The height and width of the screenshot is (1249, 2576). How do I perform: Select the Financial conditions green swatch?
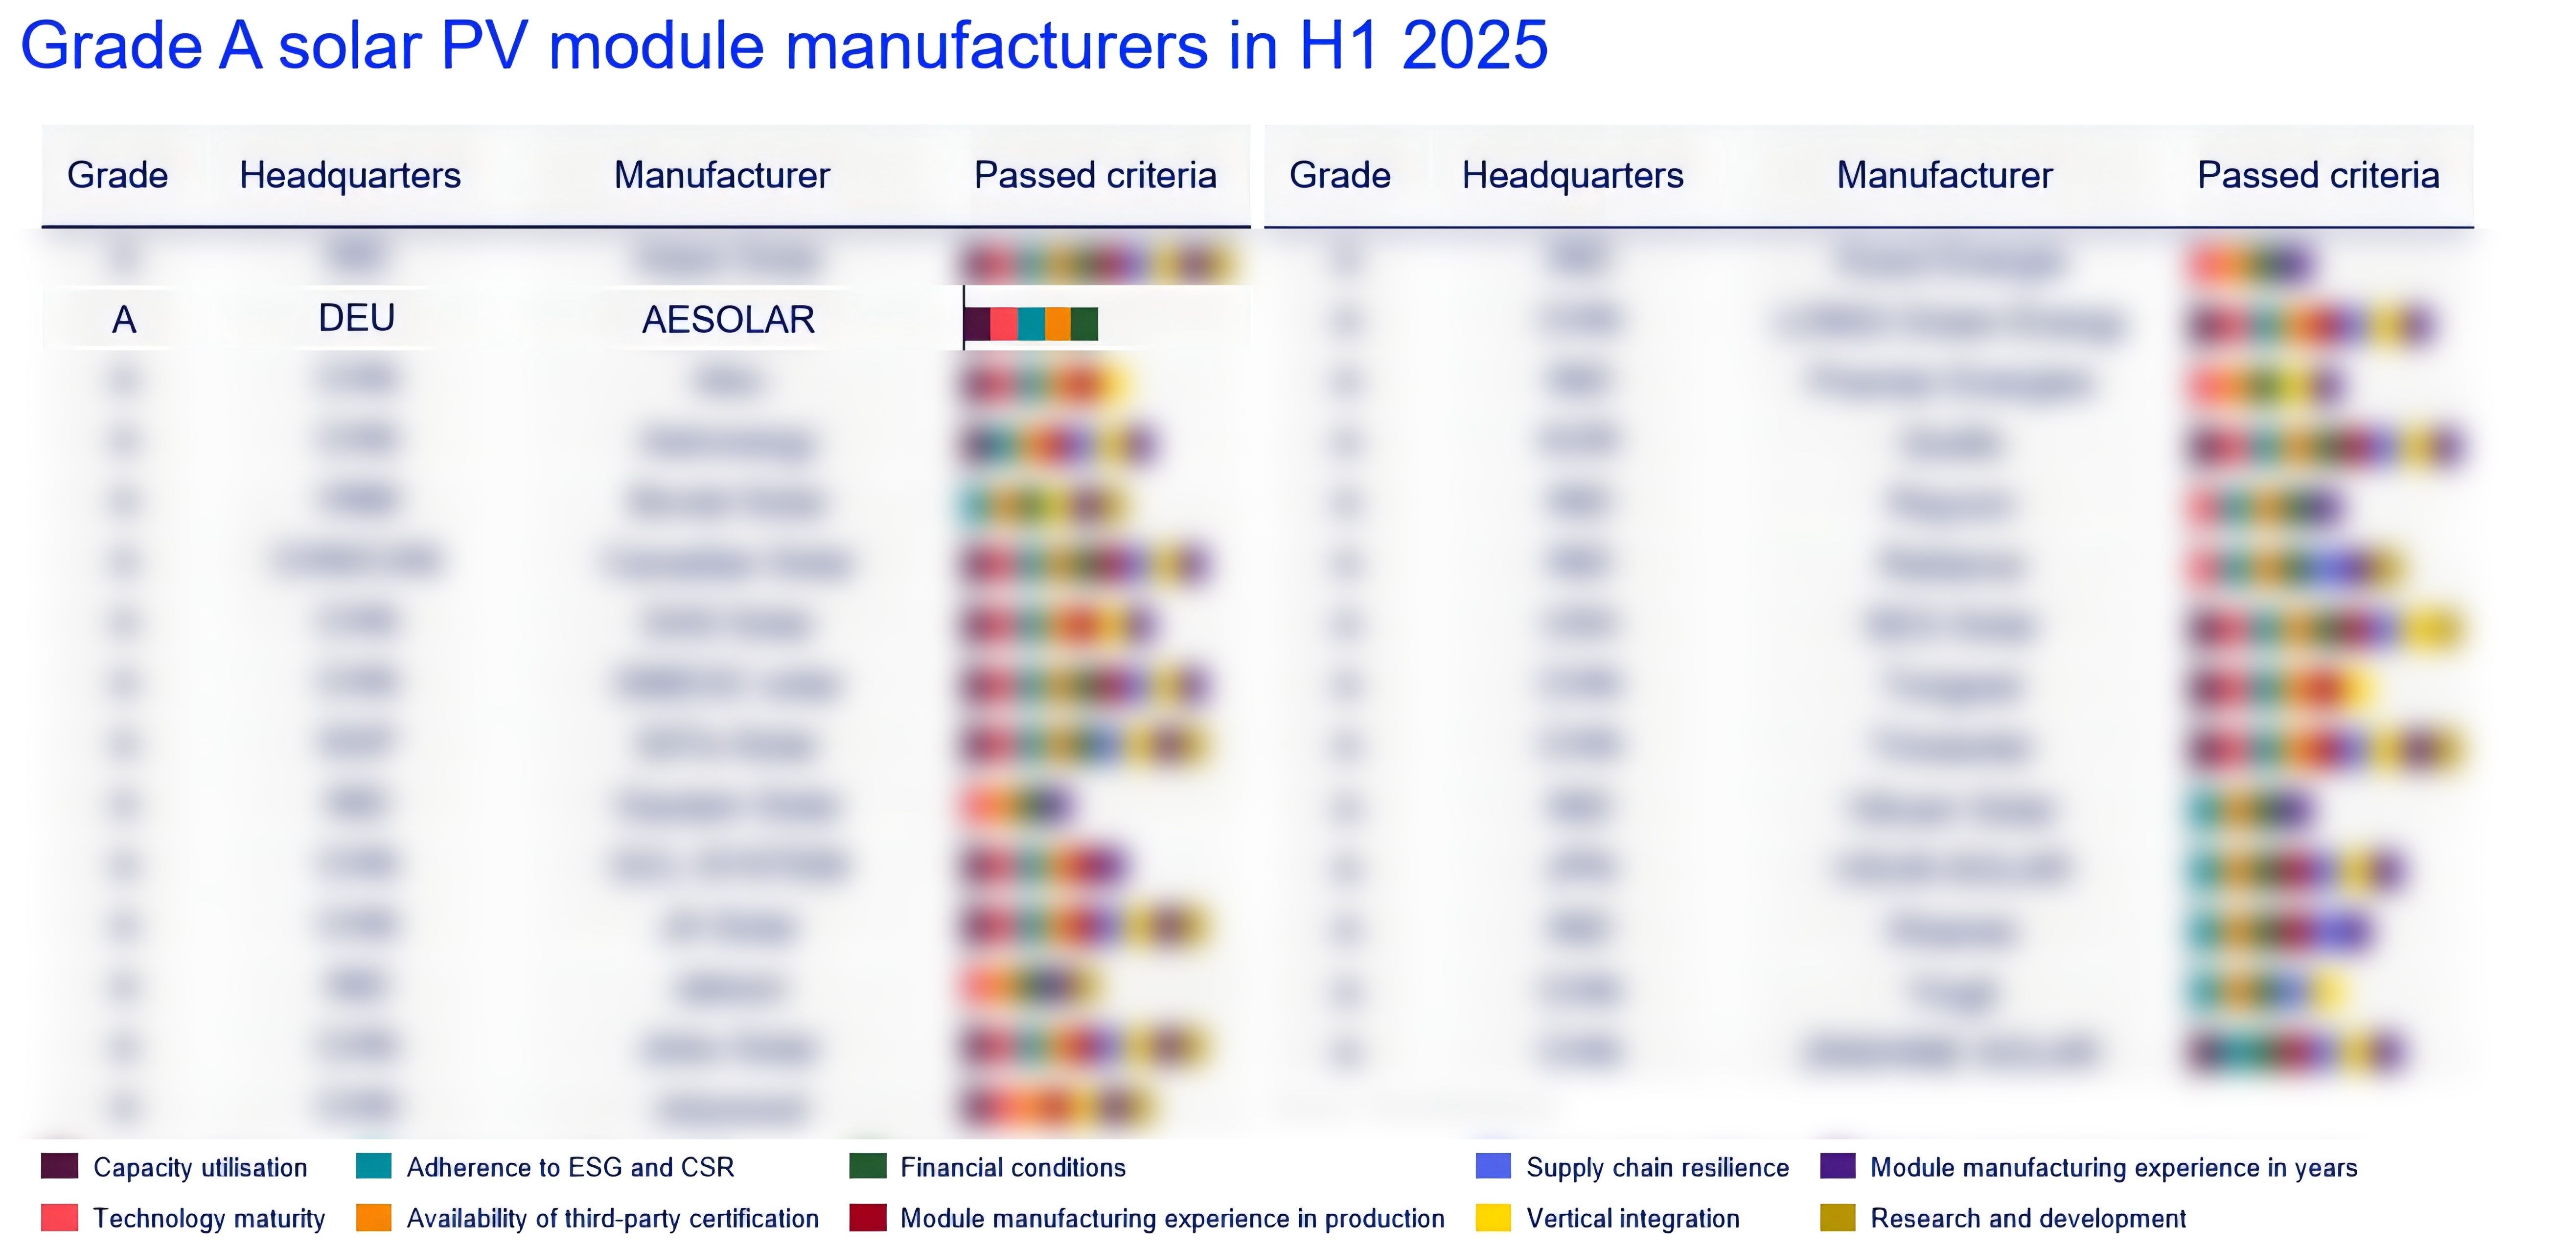867,1166
